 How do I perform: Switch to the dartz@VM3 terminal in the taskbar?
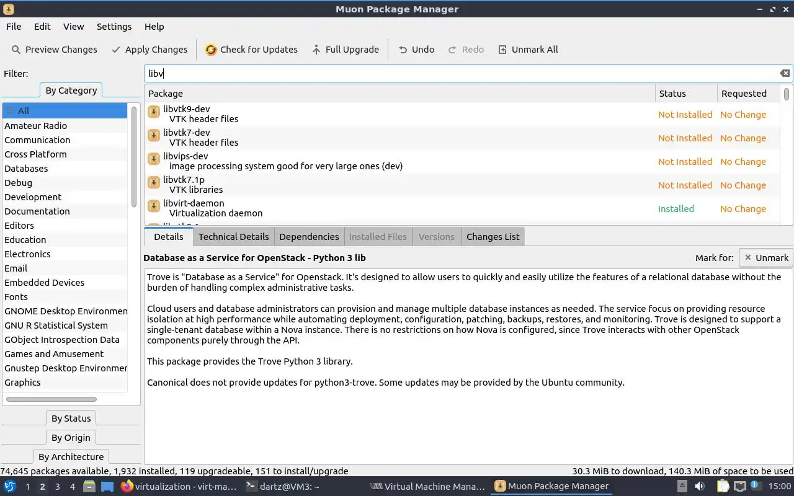coord(283,487)
